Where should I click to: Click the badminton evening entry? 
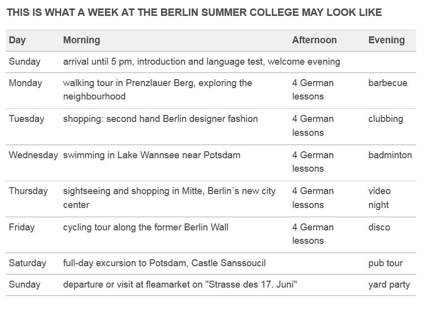[x=390, y=155]
